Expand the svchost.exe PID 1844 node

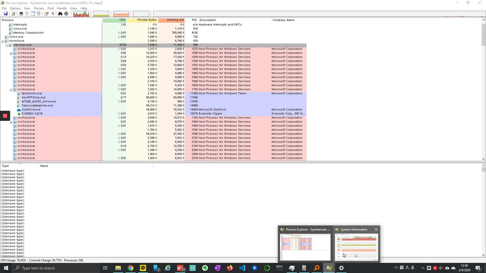[x=11, y=122]
